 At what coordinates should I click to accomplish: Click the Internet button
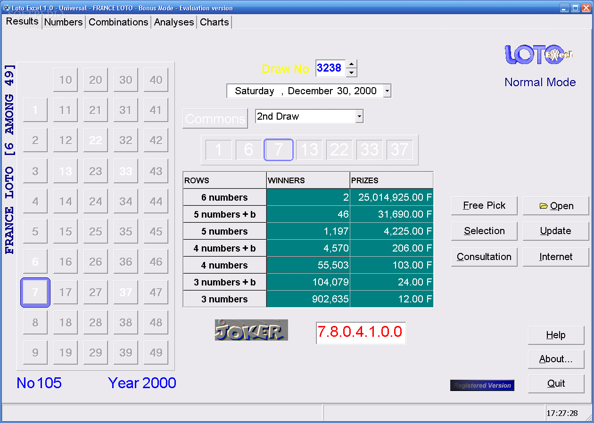click(556, 257)
